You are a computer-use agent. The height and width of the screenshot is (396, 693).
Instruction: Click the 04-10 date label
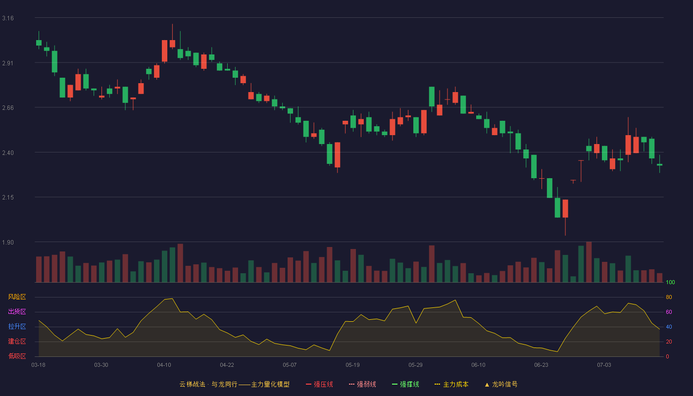(164, 365)
